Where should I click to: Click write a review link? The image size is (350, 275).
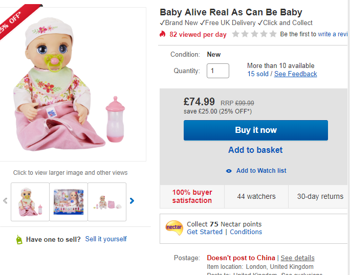point(333,34)
